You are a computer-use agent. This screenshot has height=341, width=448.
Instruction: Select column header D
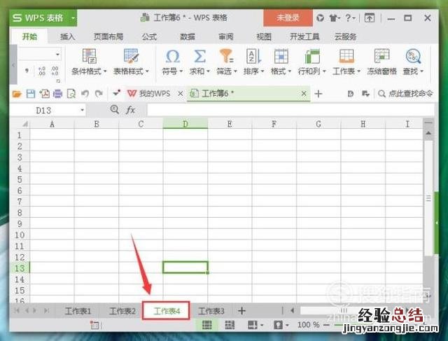coord(185,124)
